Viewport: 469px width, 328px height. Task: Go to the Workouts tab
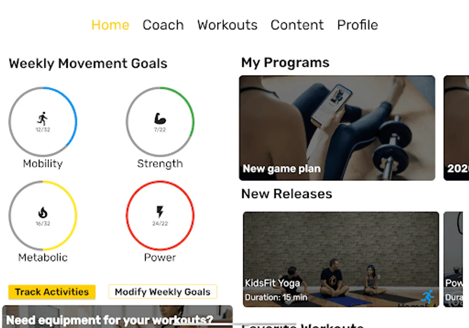coord(227,25)
